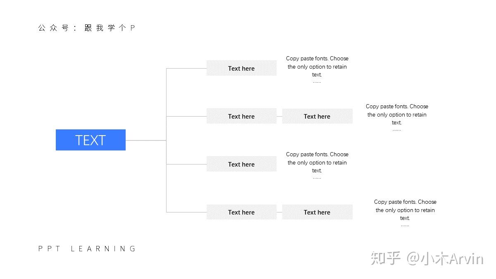Select the blue TEXT root box

(x=91, y=140)
